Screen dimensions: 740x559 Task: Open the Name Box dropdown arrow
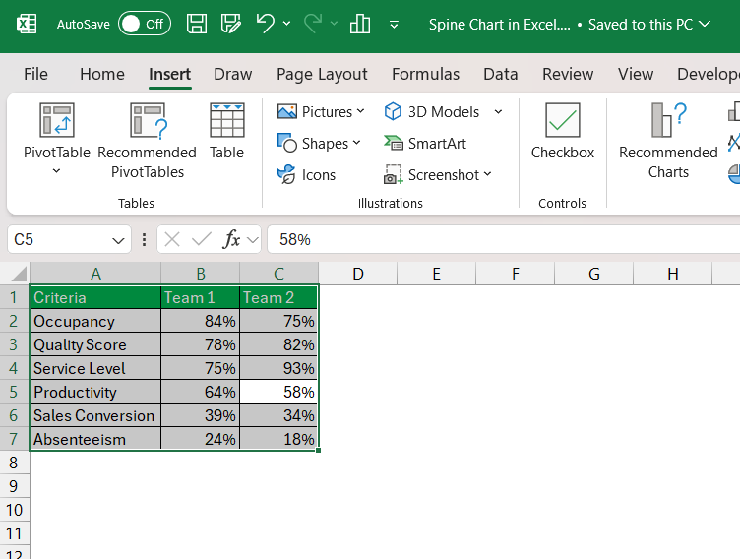[118, 240]
